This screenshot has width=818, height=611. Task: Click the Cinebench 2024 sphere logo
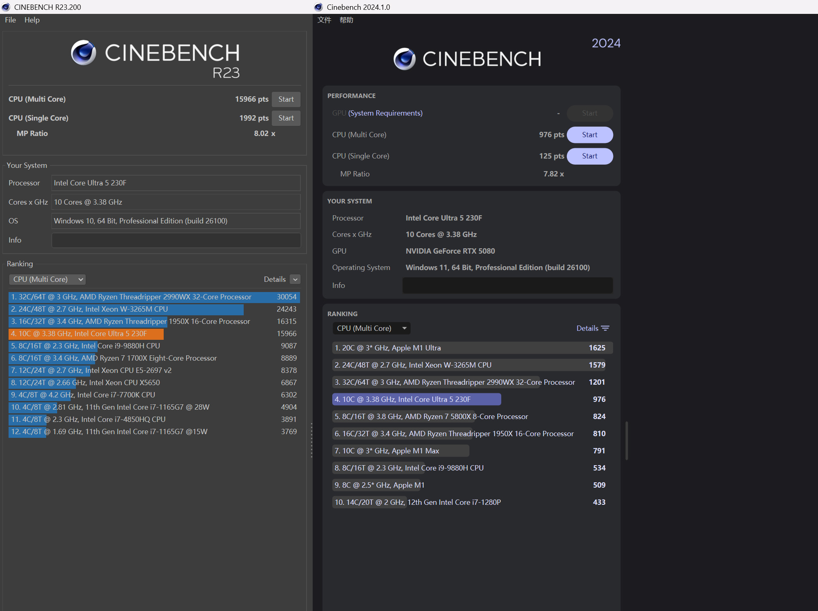coord(405,59)
